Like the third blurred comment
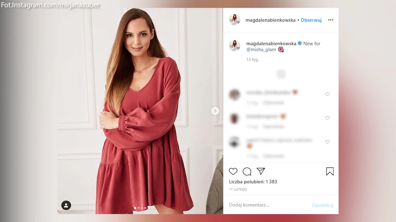The height and width of the screenshot is (222, 396). [x=327, y=142]
